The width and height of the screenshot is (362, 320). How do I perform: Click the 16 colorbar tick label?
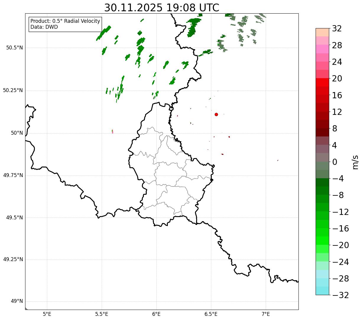click(337, 95)
